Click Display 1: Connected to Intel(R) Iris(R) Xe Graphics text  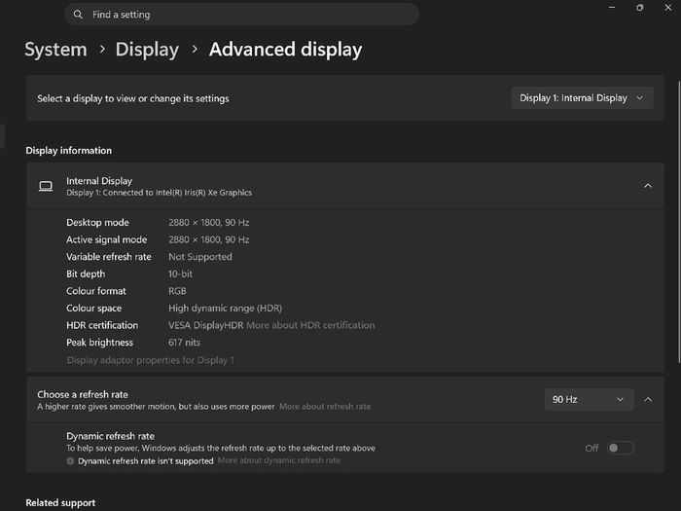point(159,193)
